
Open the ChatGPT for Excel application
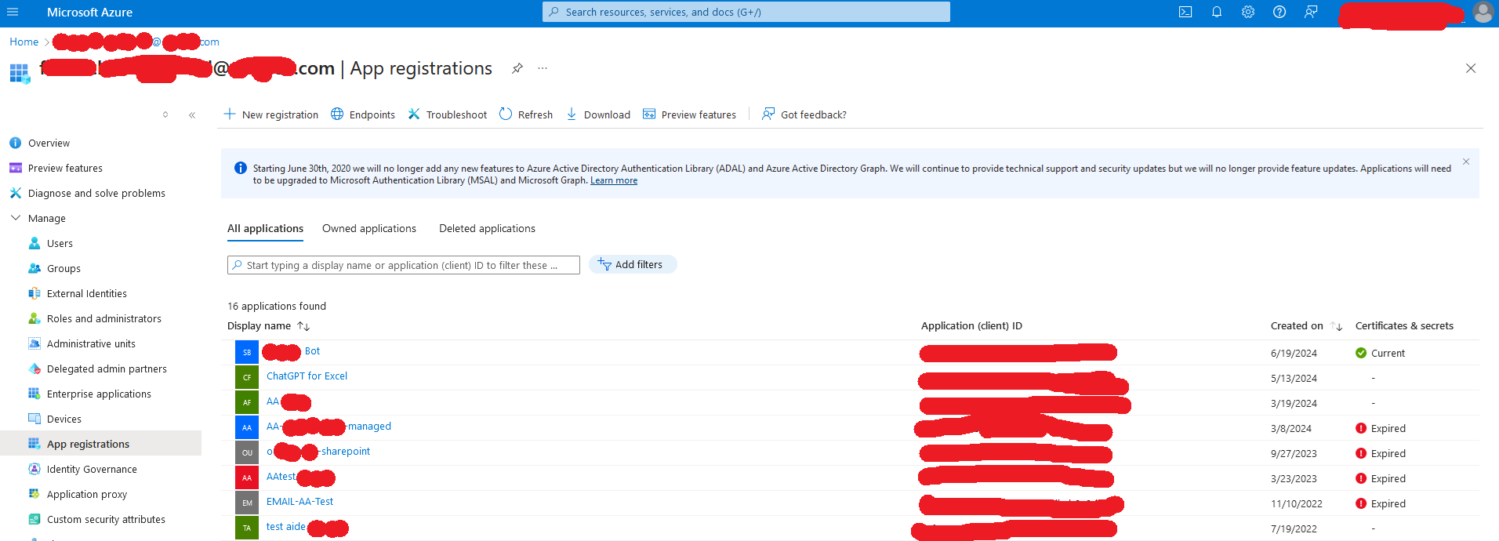click(x=307, y=376)
